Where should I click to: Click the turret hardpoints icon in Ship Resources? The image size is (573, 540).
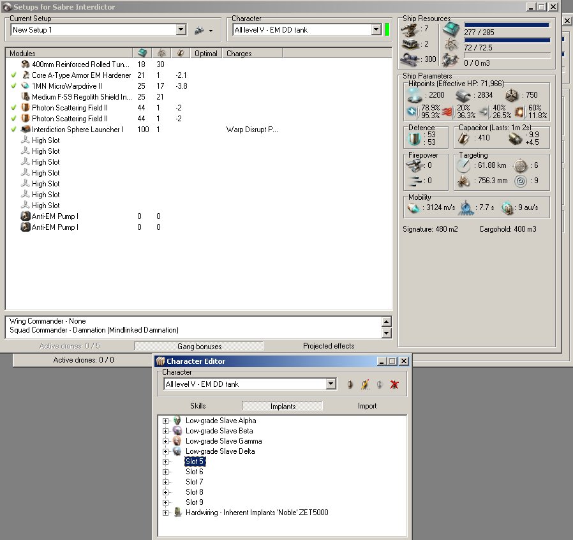[x=410, y=30]
